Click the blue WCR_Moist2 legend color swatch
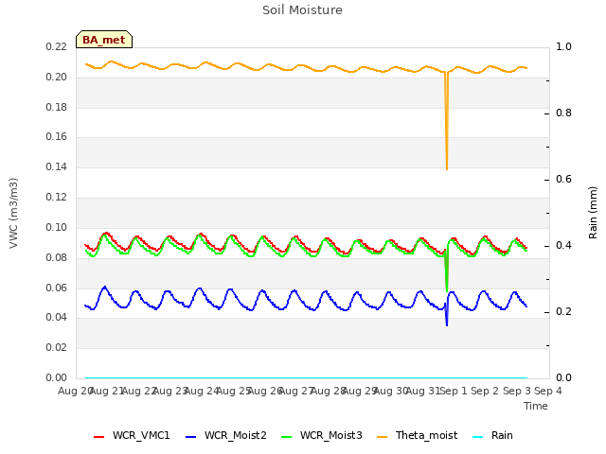This screenshot has width=606, height=454. tap(191, 437)
